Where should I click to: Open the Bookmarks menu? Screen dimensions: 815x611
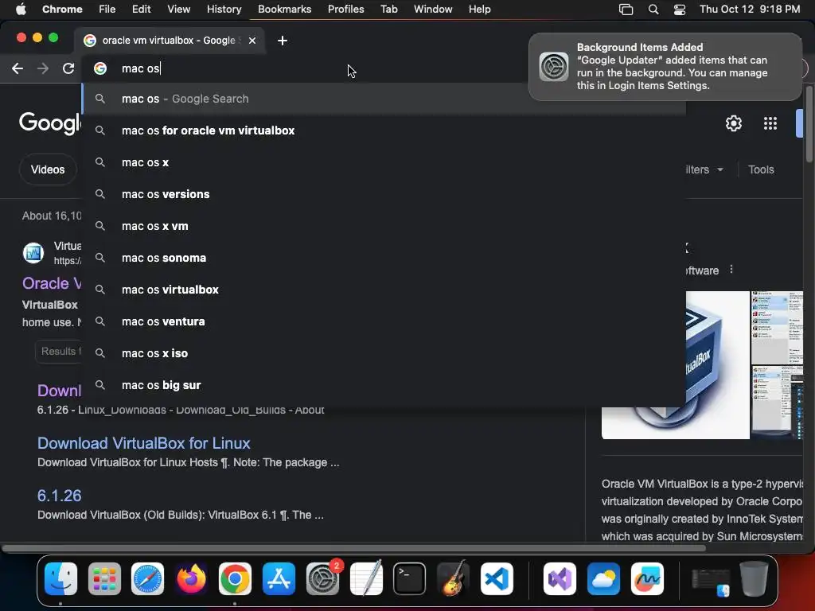coord(284,10)
